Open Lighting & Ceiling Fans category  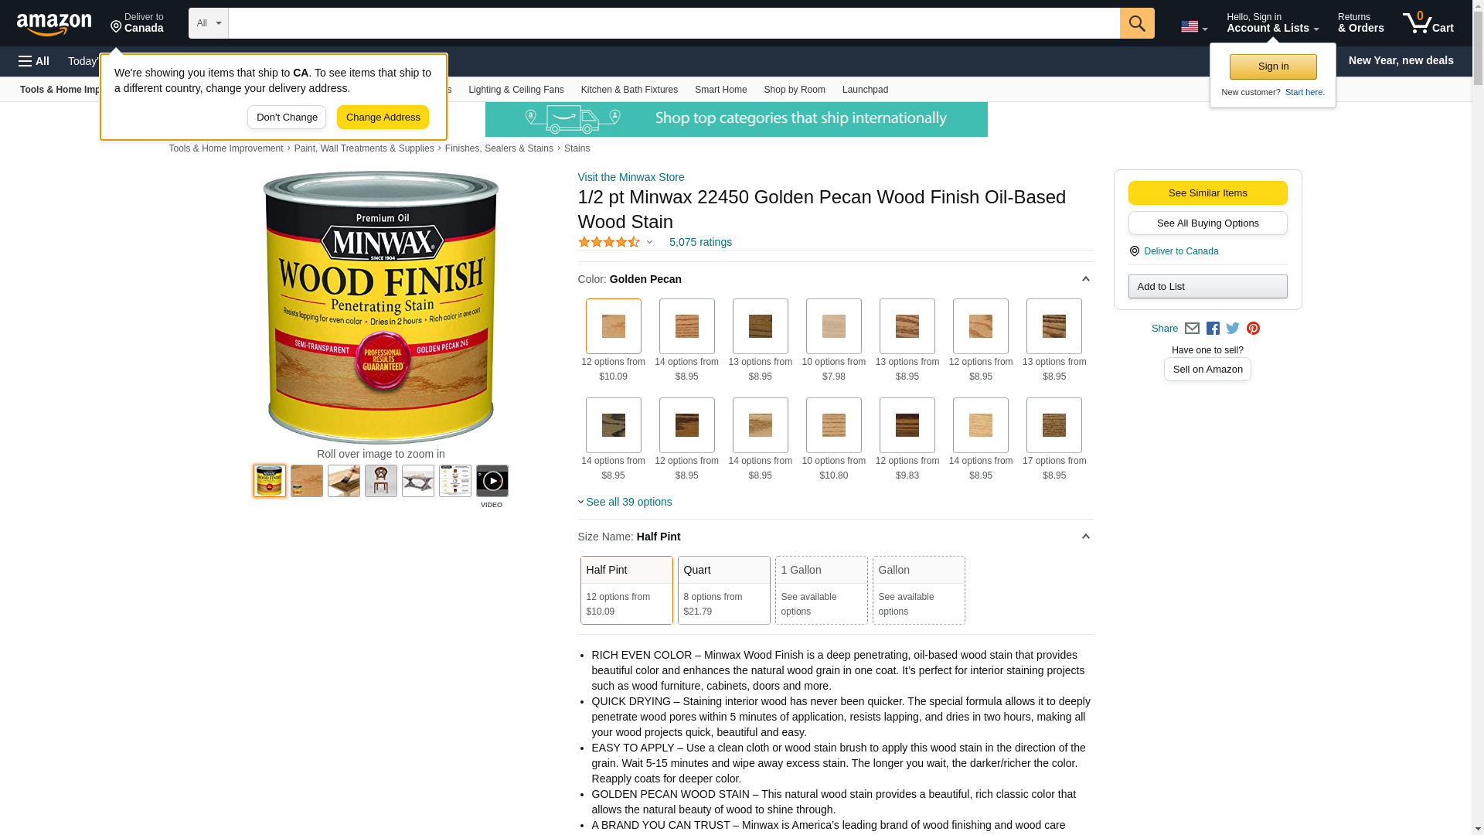[x=516, y=90]
